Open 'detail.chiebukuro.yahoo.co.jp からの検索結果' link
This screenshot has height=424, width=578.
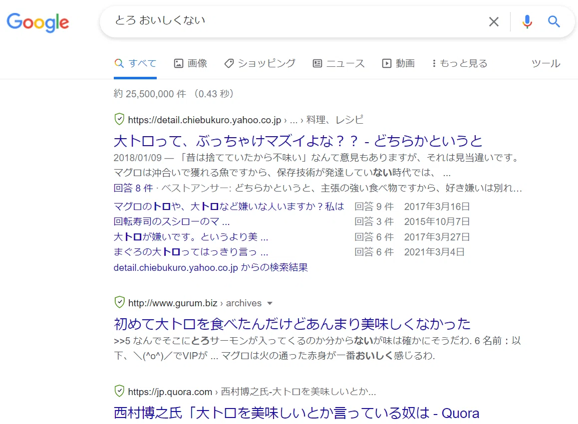(211, 267)
